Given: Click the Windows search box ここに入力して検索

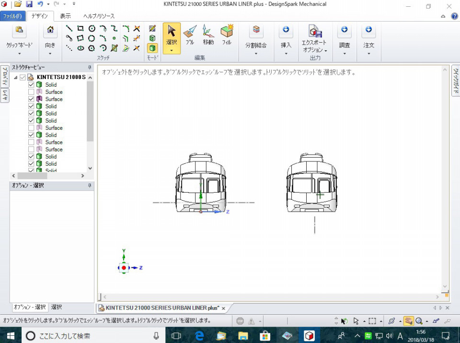Looking at the screenshot, I should coord(93,336).
